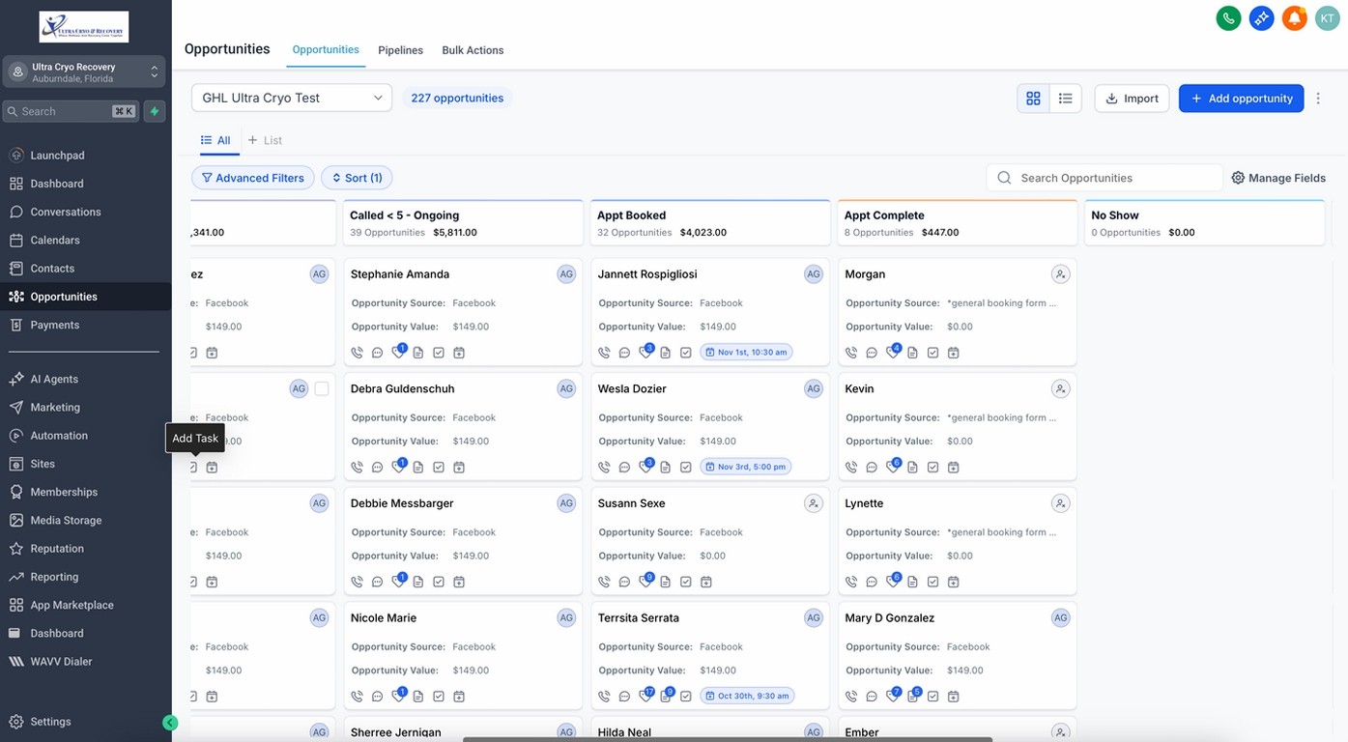This screenshot has width=1348, height=742.
Task: Open the SMS icon on Jannett Rospigliosi's card
Action: 624,353
